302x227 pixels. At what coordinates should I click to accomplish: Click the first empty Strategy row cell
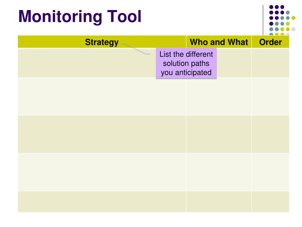pos(87,63)
